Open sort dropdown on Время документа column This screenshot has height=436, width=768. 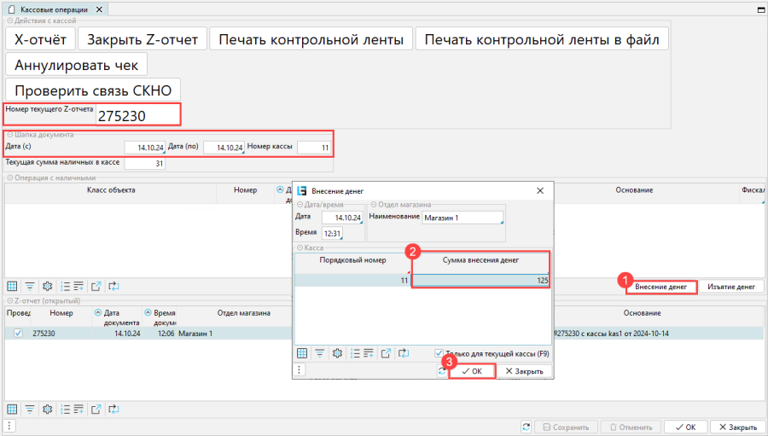click(148, 312)
